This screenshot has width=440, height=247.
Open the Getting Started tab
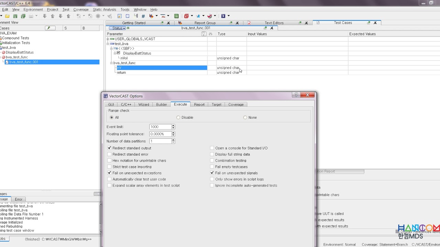[x=134, y=23]
